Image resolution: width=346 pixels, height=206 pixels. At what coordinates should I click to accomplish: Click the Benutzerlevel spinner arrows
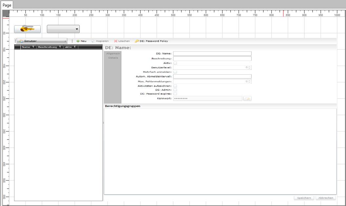click(x=250, y=67)
